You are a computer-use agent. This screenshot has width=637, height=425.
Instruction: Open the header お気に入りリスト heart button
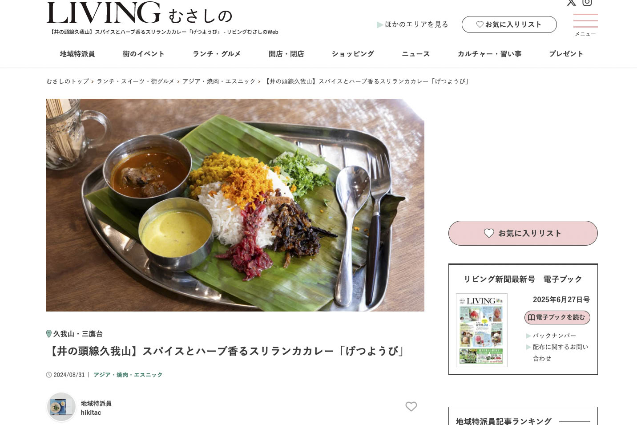(509, 24)
